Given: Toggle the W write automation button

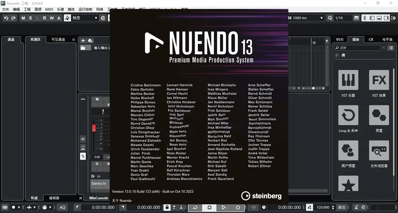Looking at the screenshot, I should click(52, 18).
